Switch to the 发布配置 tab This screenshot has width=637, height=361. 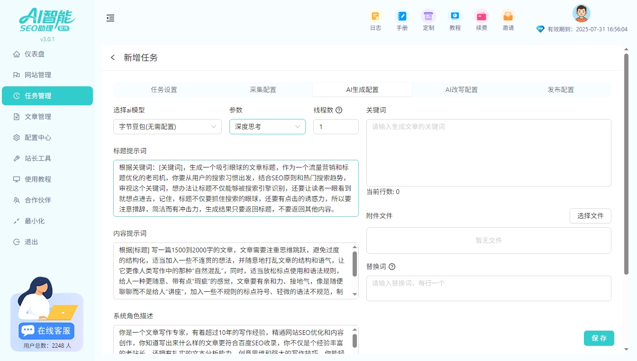point(560,89)
